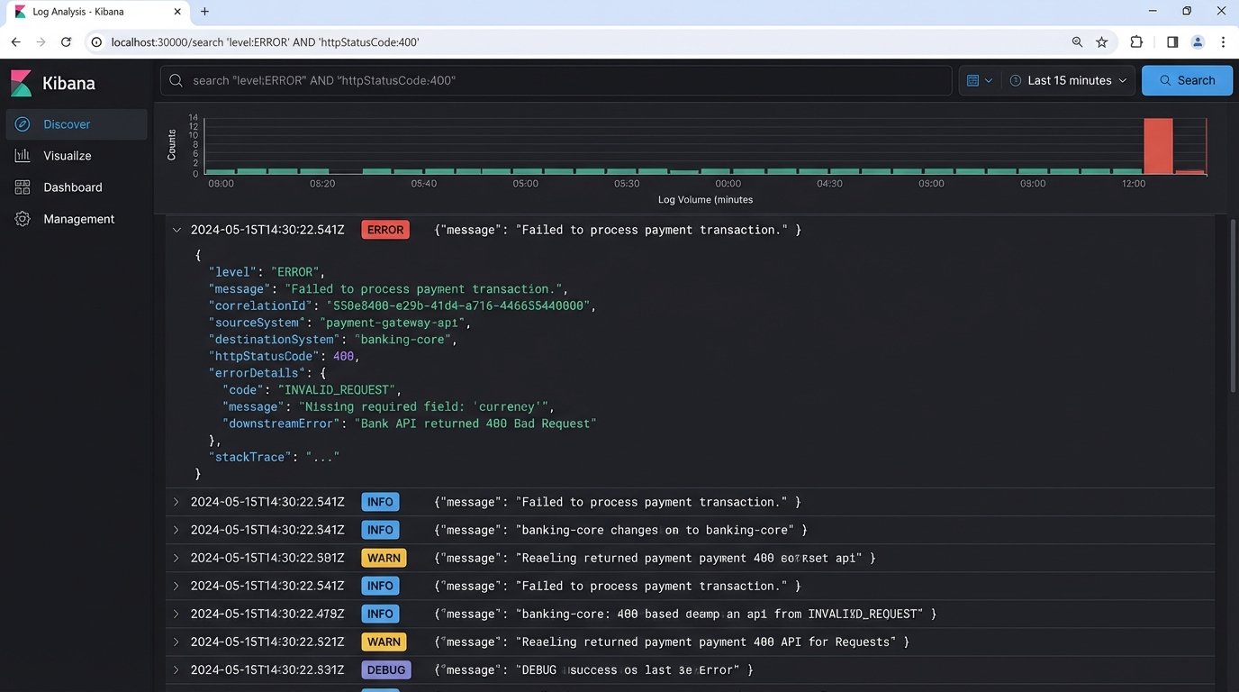The image size is (1239, 692).
Task: Expand the banking-core changes INFO log row
Action: 176,530
